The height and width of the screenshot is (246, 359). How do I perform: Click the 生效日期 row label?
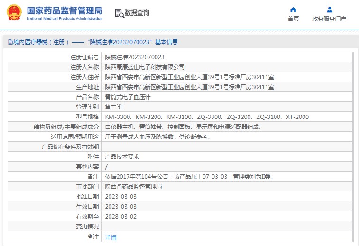[87, 206]
